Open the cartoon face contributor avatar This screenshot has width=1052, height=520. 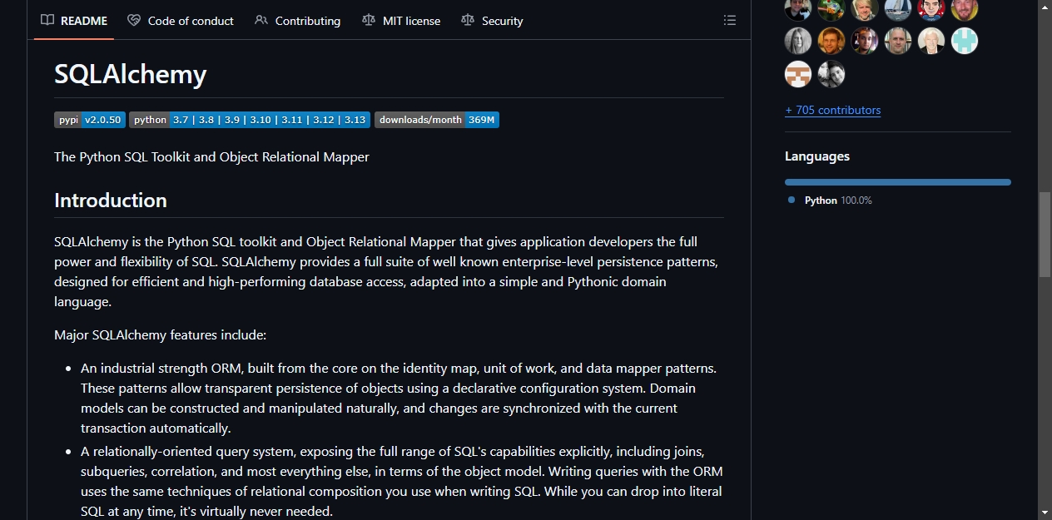point(931,8)
